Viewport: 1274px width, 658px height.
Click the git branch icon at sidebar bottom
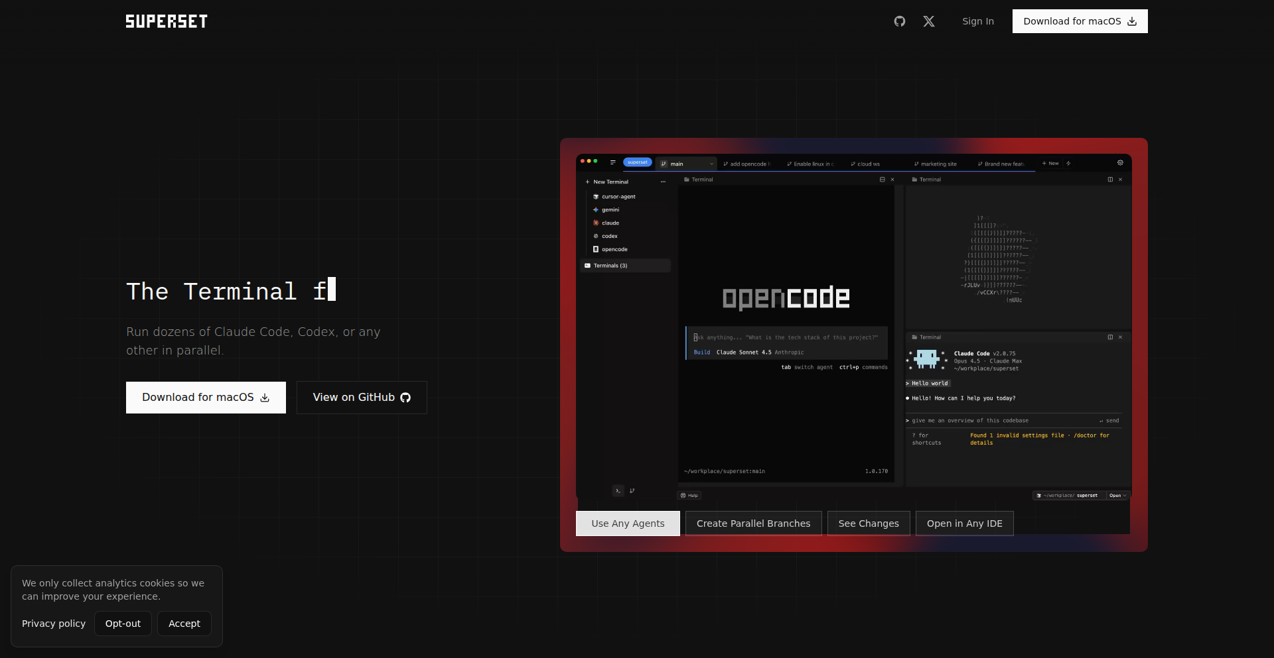tap(632, 491)
